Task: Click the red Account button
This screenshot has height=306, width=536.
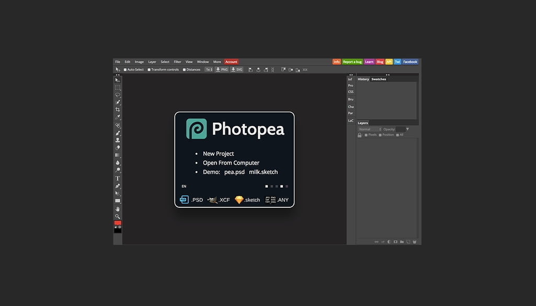Action: 231,62
